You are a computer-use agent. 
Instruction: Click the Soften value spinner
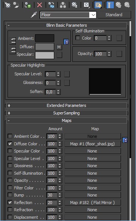[x=58, y=92]
